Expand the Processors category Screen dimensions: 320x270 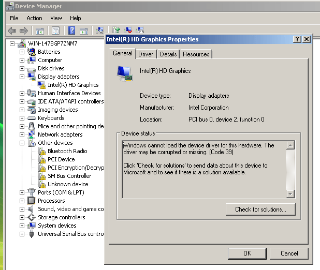tap(22, 201)
